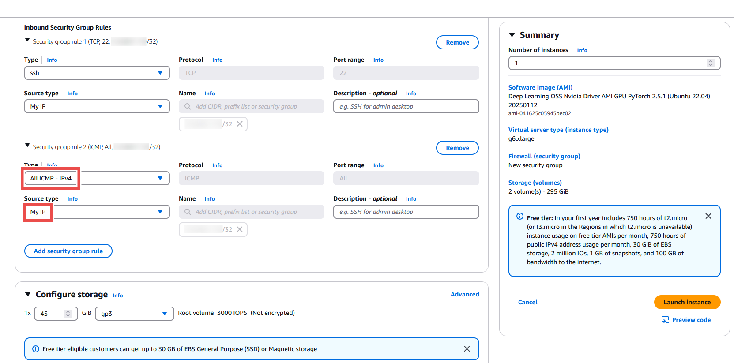This screenshot has width=734, height=363.
Task: Close the free tier EBS storage notice
Action: [x=467, y=349]
